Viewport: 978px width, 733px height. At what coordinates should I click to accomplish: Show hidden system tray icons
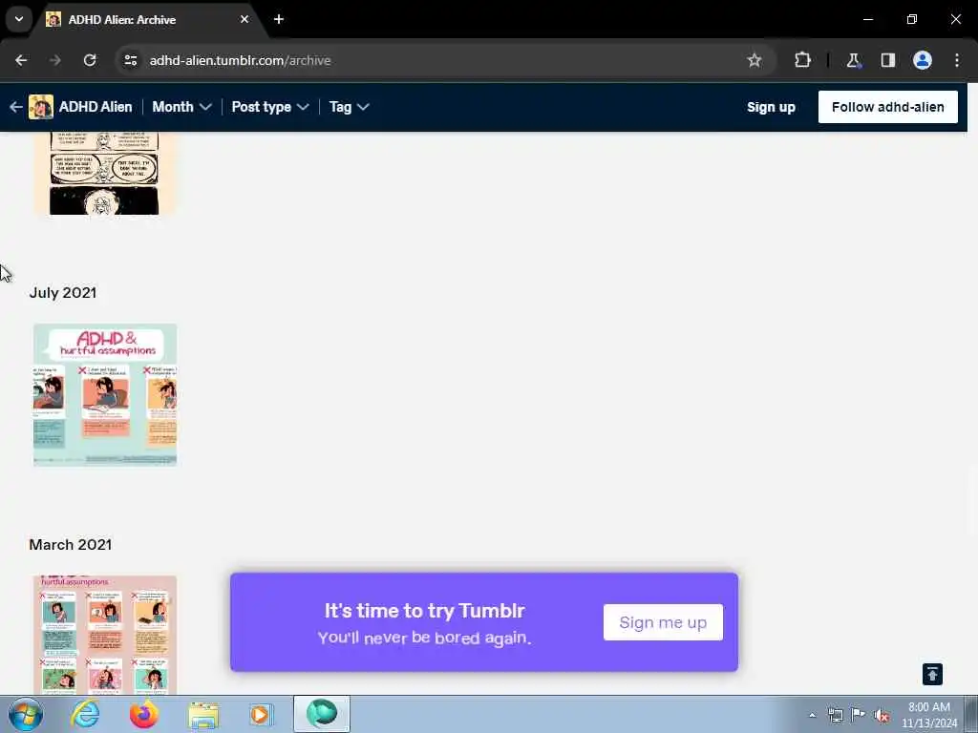[x=812, y=715]
